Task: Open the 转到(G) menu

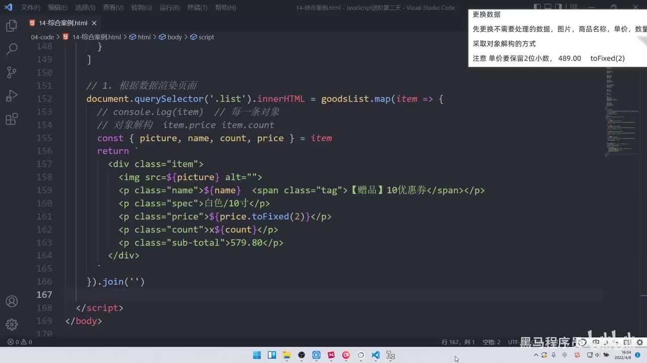Action: 142,8
